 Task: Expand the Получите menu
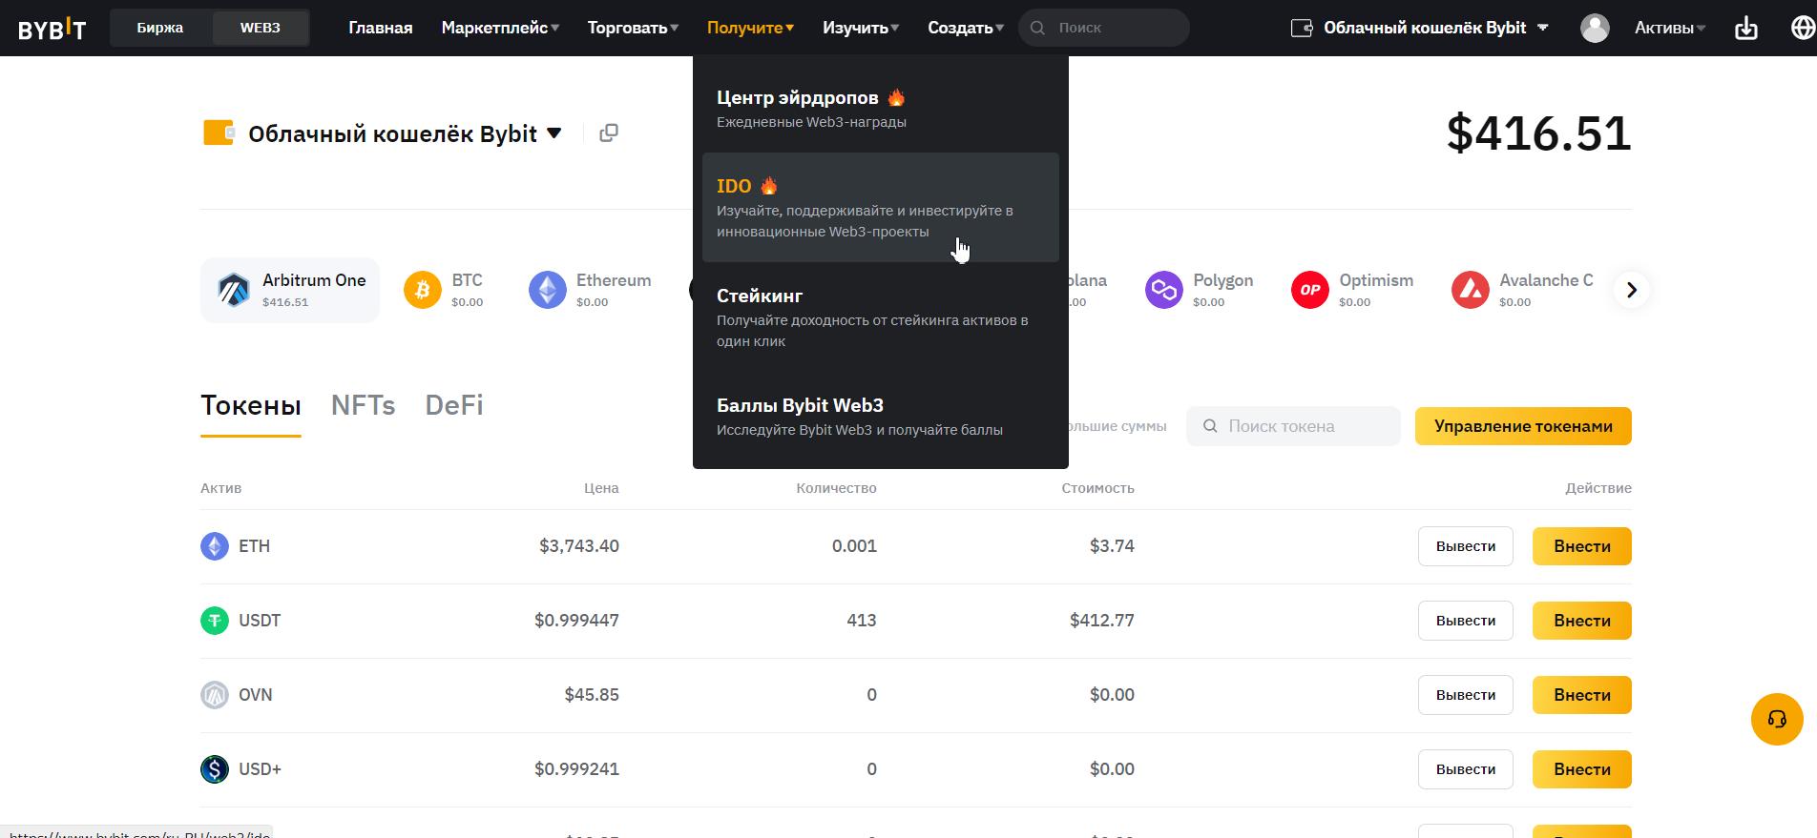click(x=750, y=28)
